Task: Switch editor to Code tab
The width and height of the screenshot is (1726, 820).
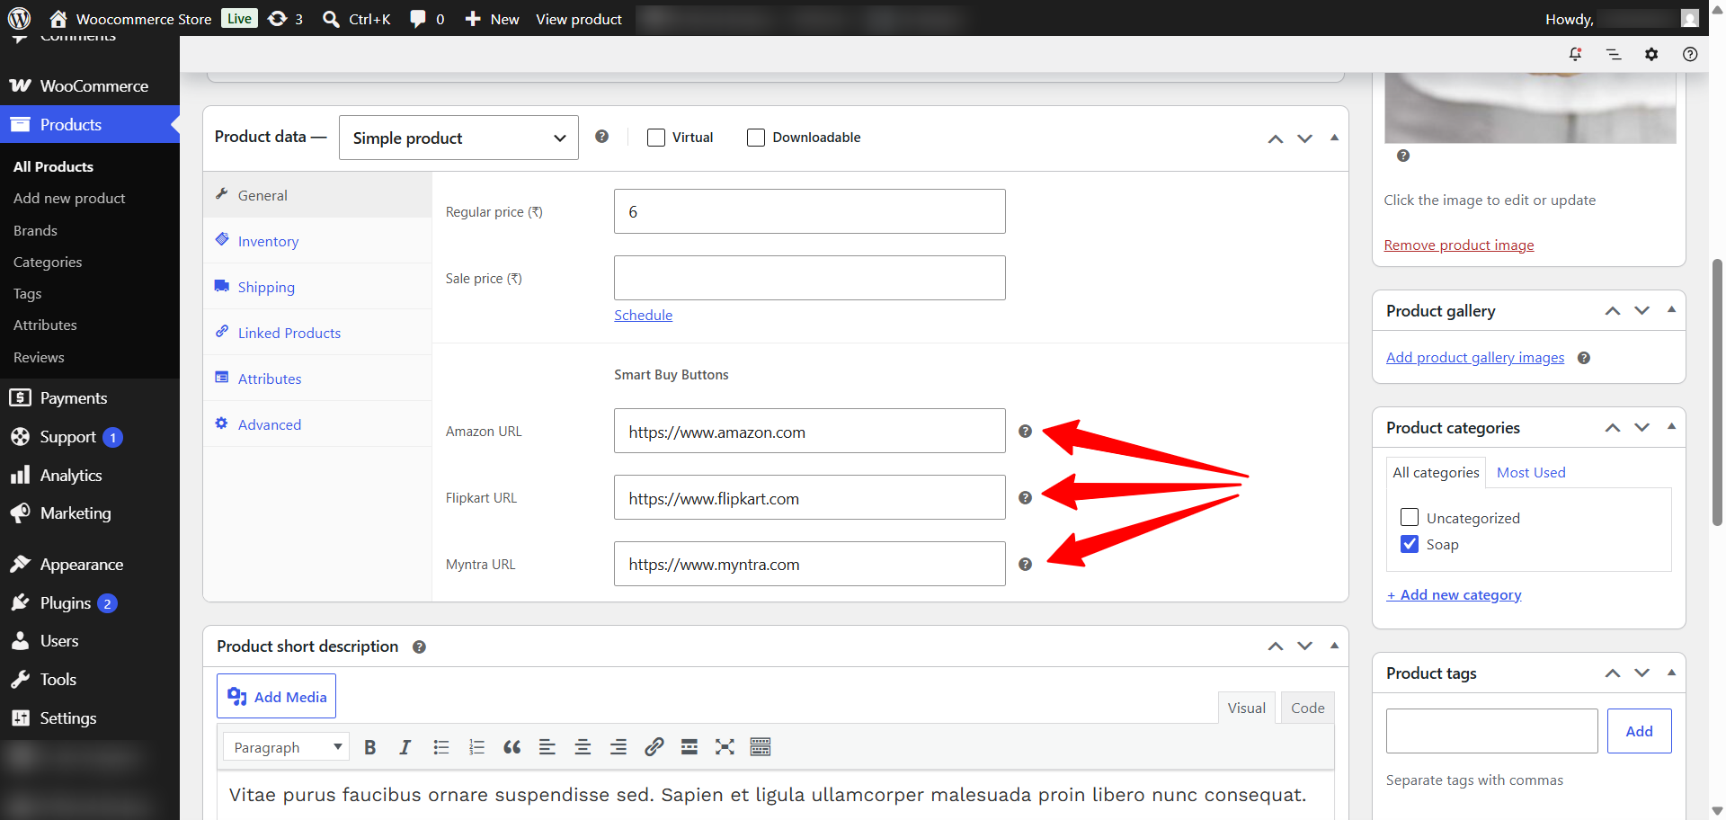Action: tap(1308, 708)
